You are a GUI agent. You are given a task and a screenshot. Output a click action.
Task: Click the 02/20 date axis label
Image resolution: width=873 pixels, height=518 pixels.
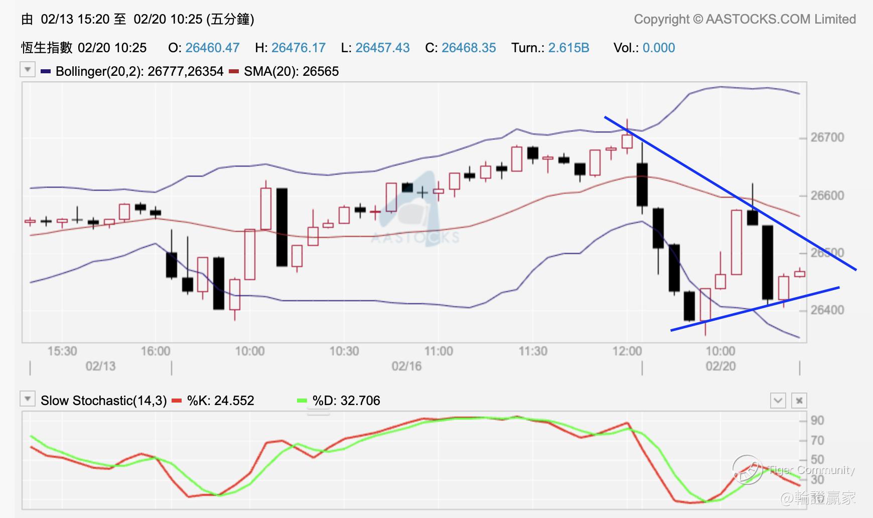[x=720, y=366]
